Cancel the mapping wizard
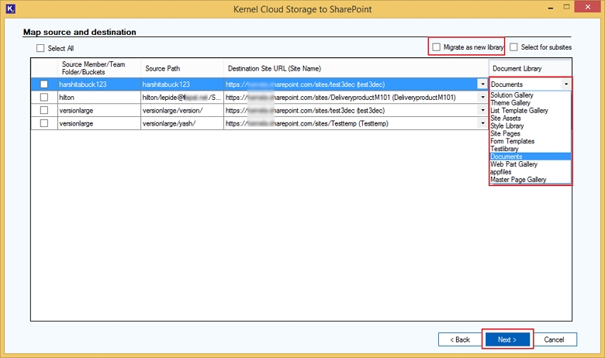This screenshot has width=605, height=358. [554, 339]
